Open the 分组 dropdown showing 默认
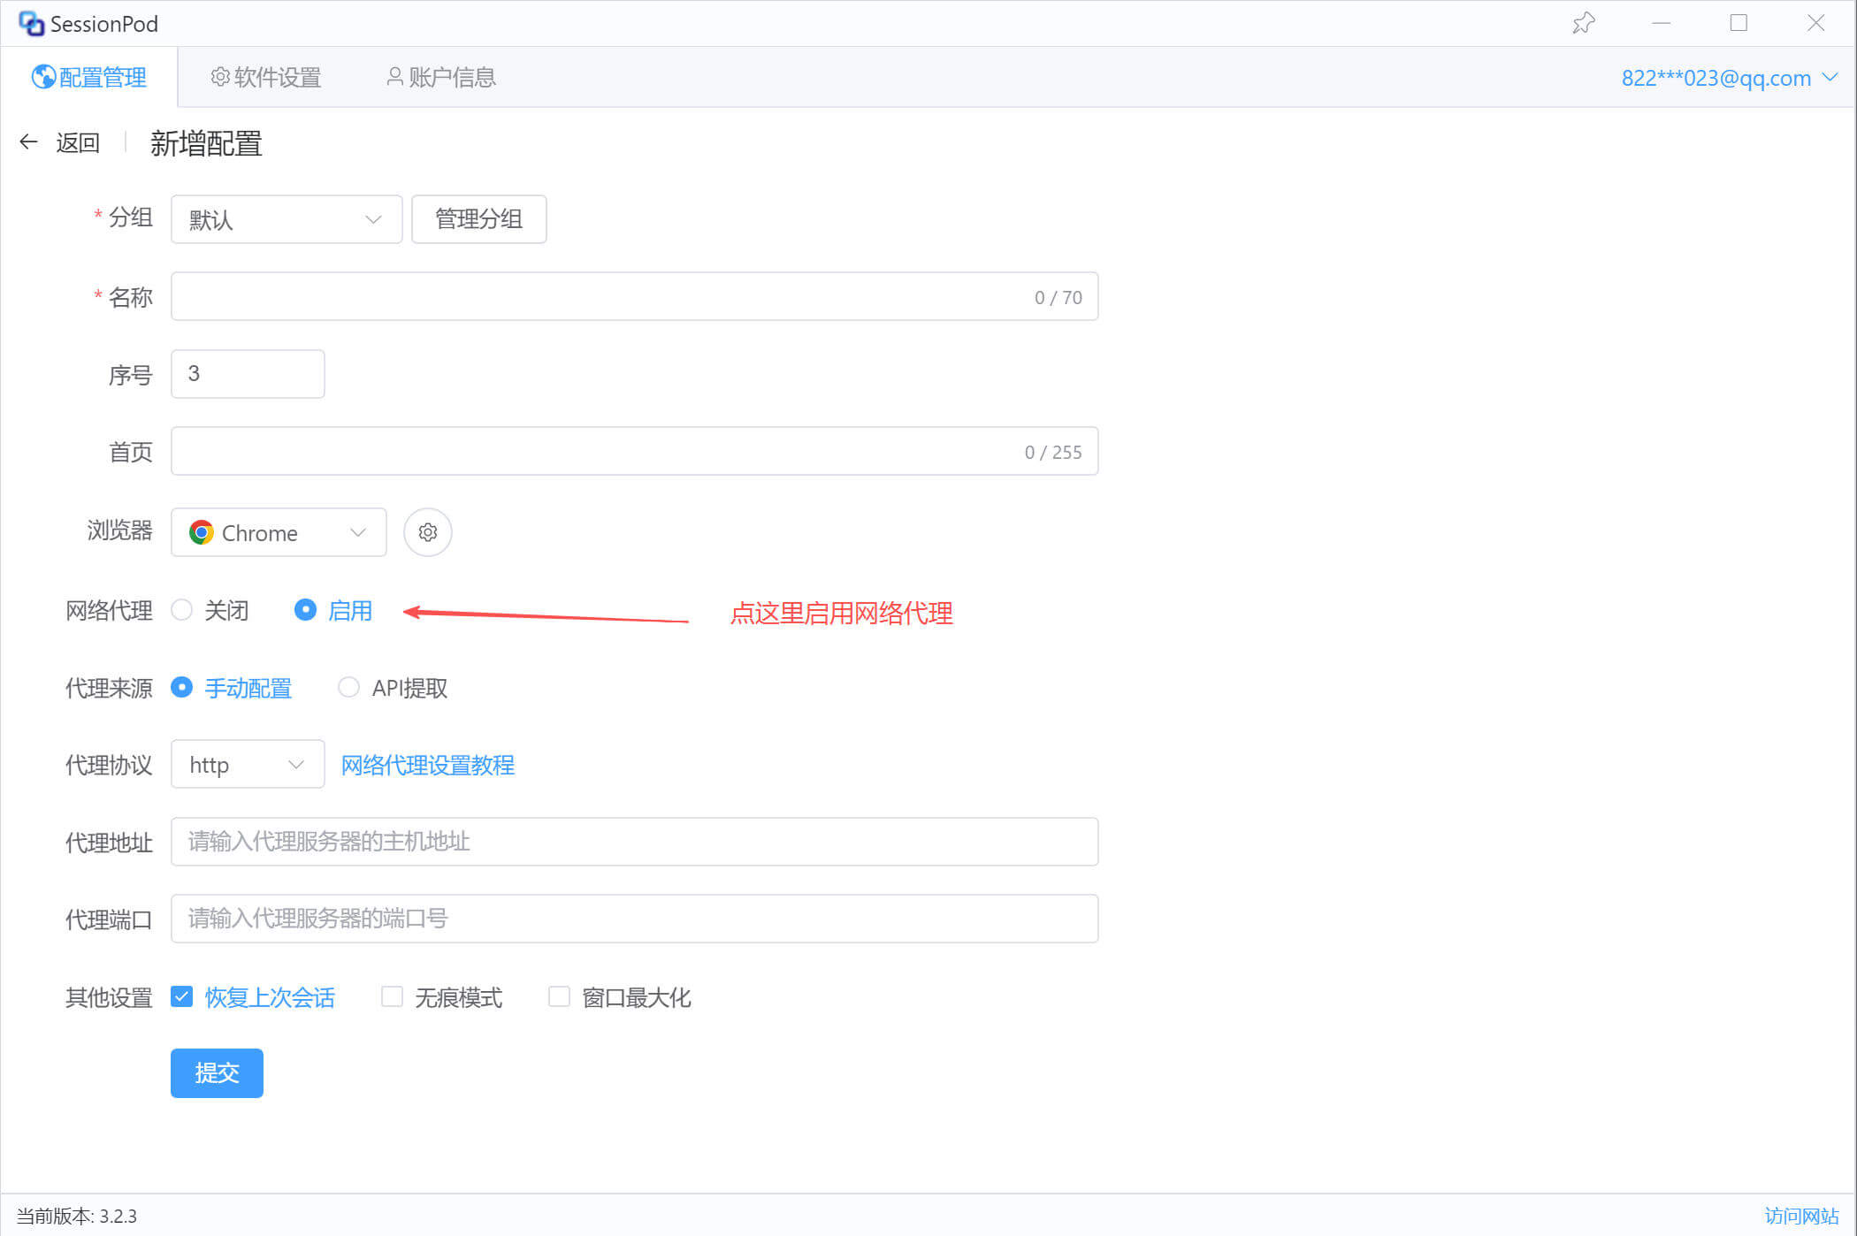 coord(286,219)
